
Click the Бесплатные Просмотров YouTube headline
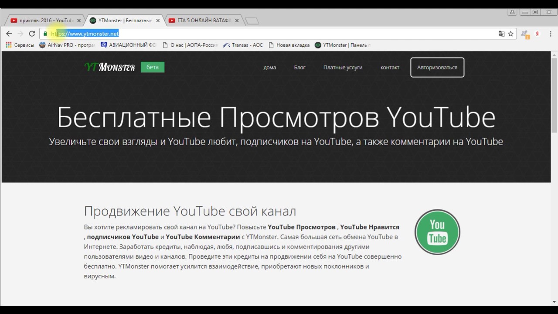[276, 117]
